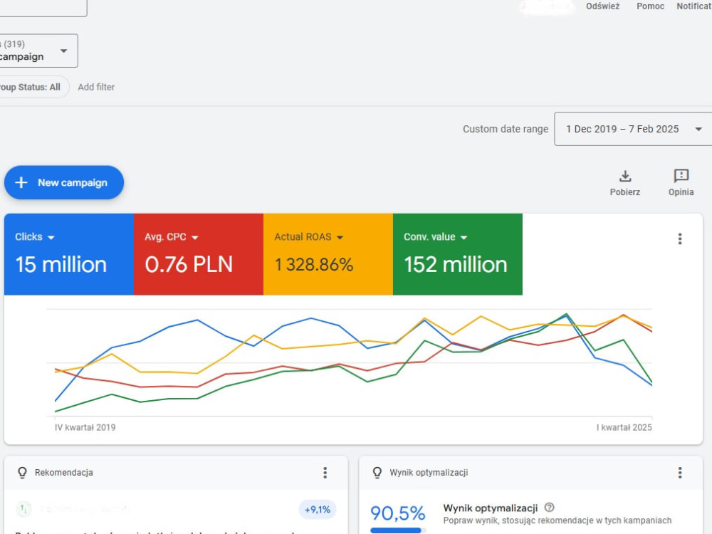
Task: Click the 15 million clicks value
Action: pos(61,265)
